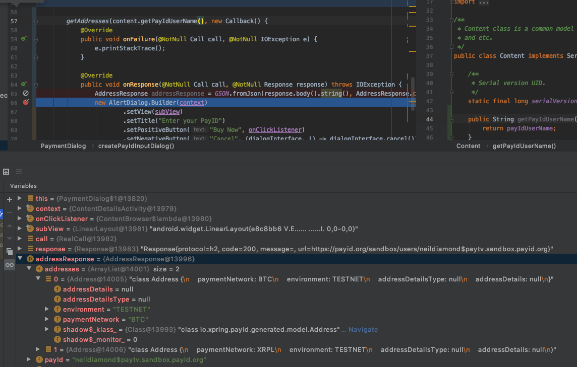The width and height of the screenshot is (577, 367).
Task: Expand the environment TESTNET field
Action: pos(47,309)
